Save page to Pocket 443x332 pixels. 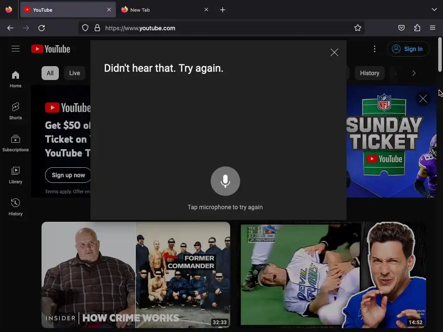click(401, 28)
